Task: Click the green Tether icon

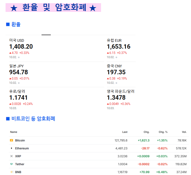Action: [x=11, y=164]
